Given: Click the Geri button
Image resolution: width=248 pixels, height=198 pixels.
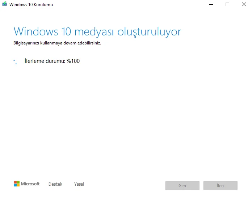Looking at the screenshot, I should click(182, 186).
